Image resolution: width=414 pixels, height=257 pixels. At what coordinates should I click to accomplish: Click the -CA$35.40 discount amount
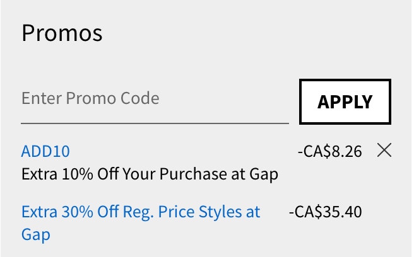[x=325, y=212]
